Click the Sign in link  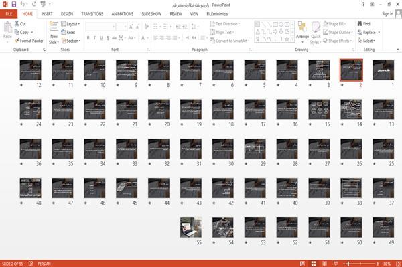pyautogui.click(x=387, y=14)
